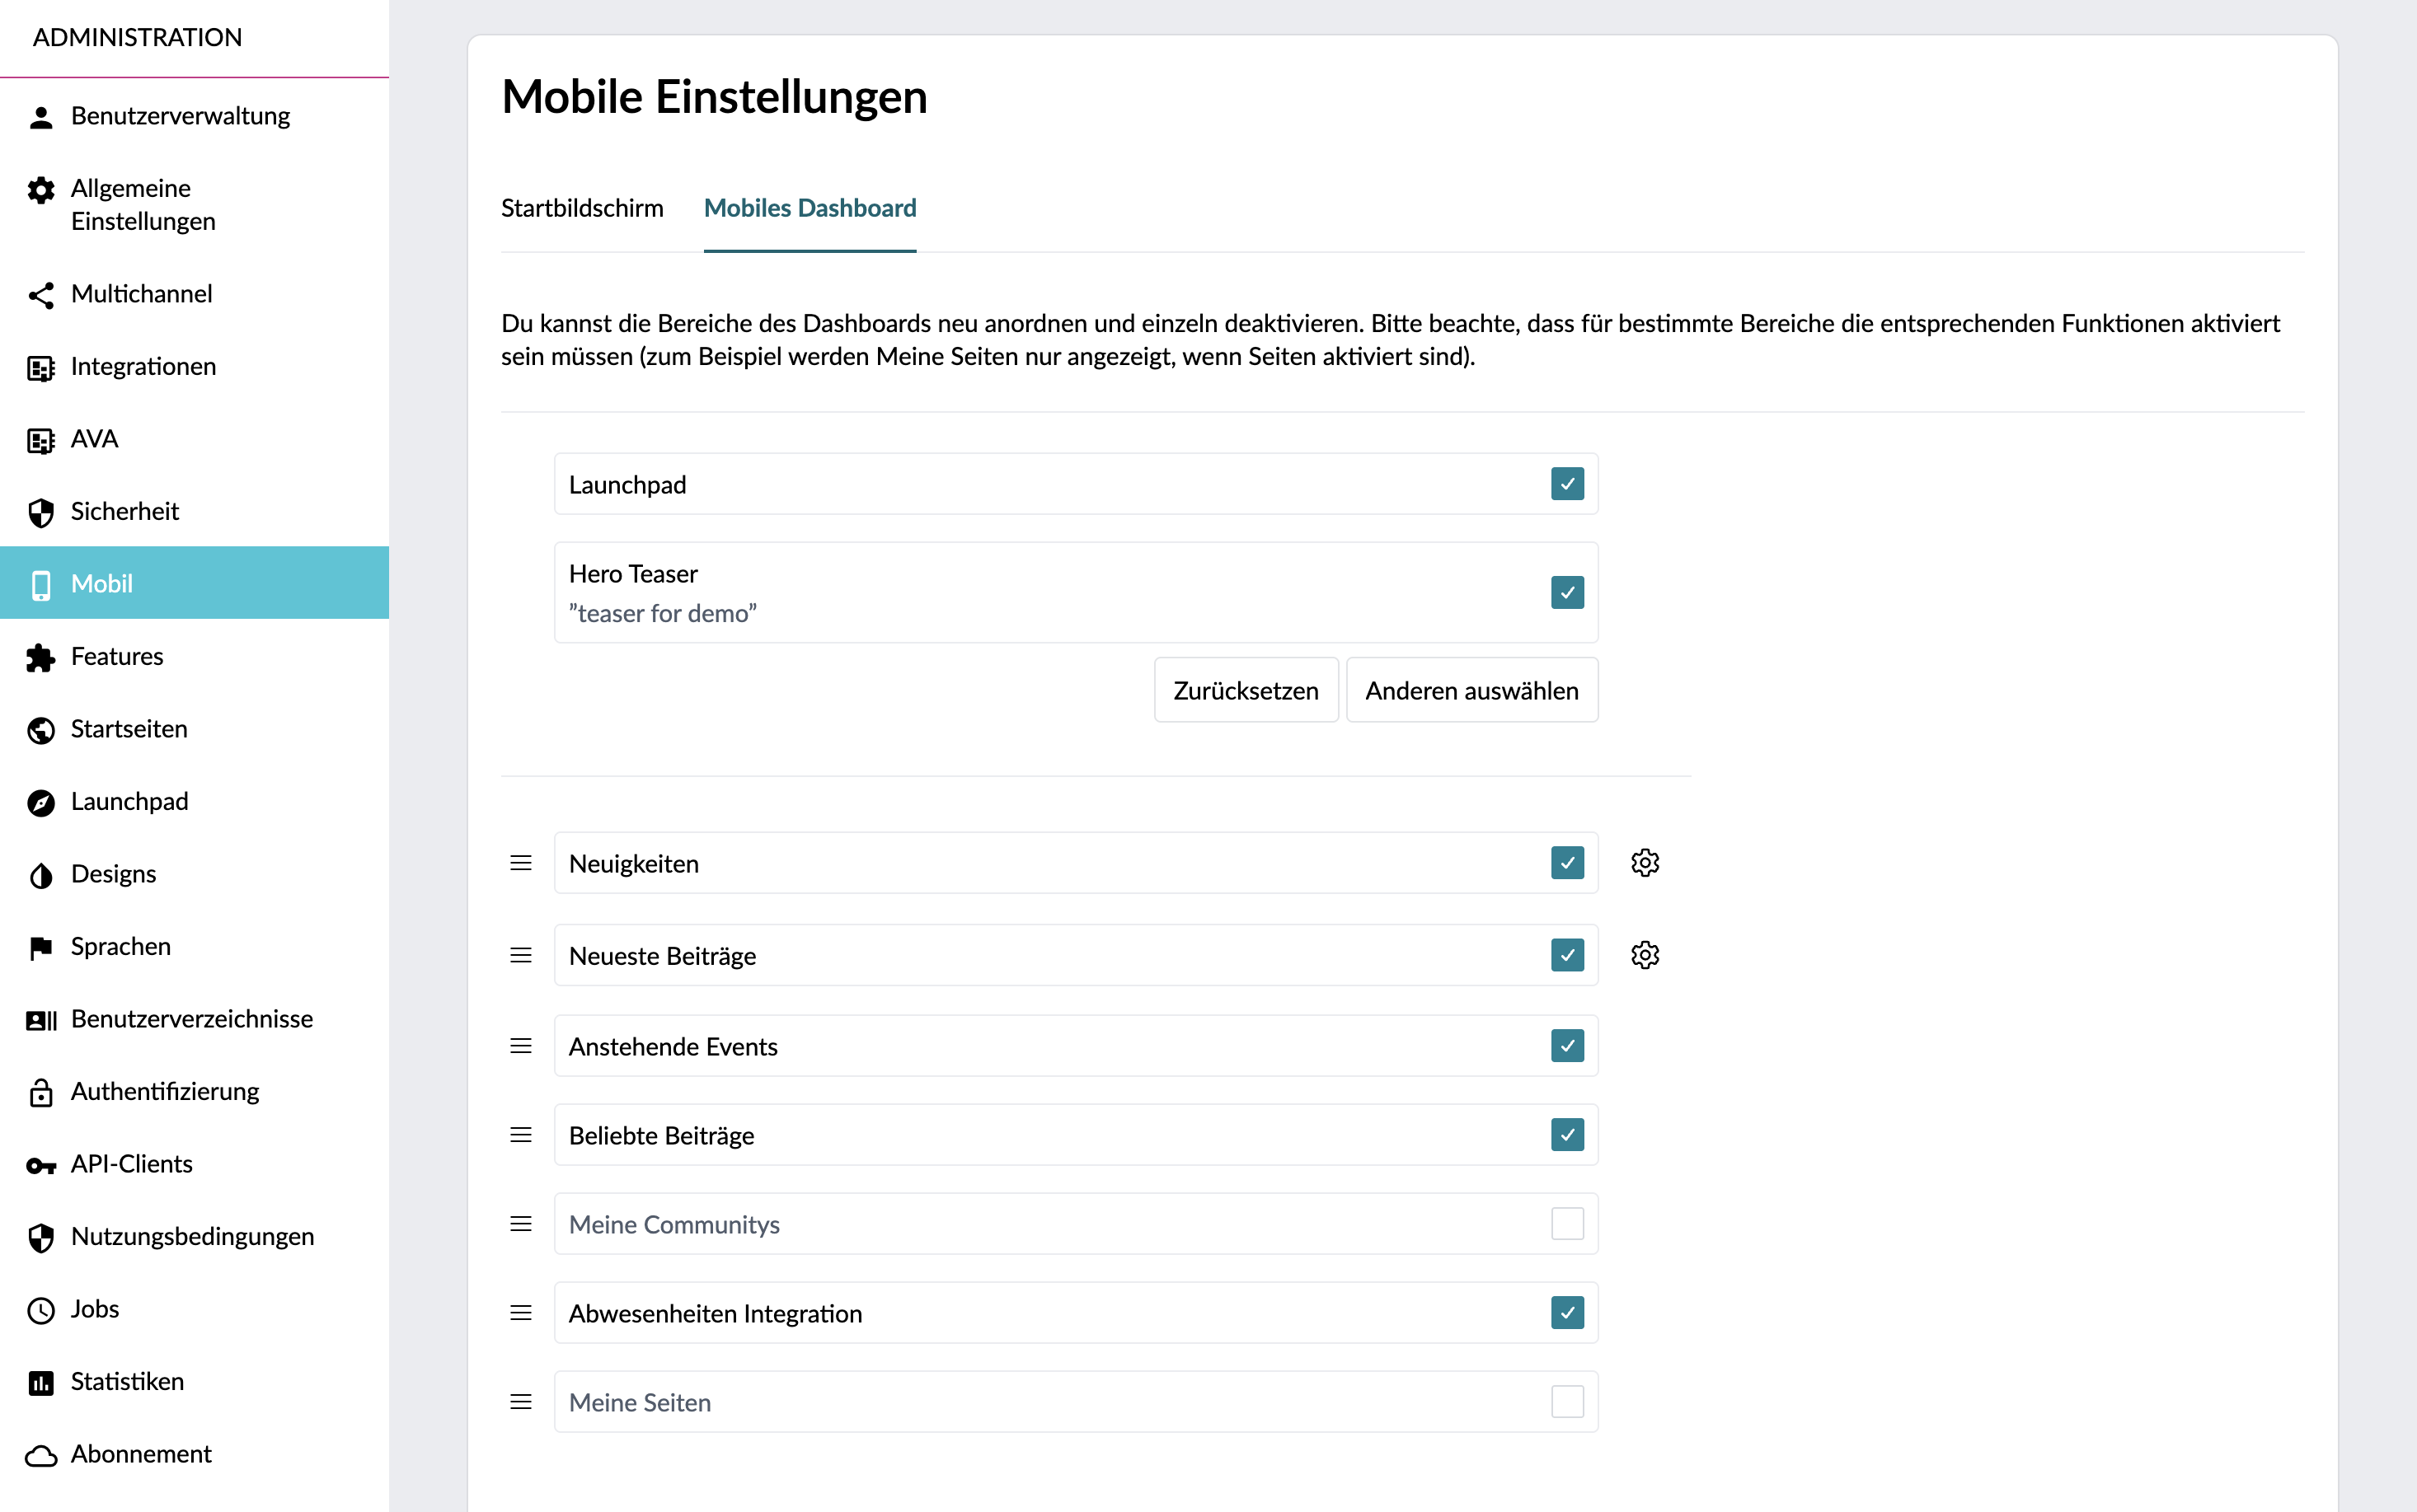The image size is (2417, 1512).
Task: Open settings gear for Neueste Beiträge
Action: pyautogui.click(x=1645, y=955)
